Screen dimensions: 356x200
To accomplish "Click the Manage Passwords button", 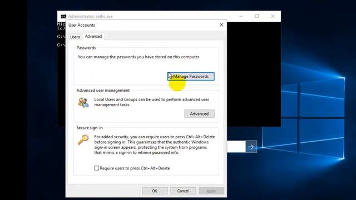I will [x=191, y=77].
